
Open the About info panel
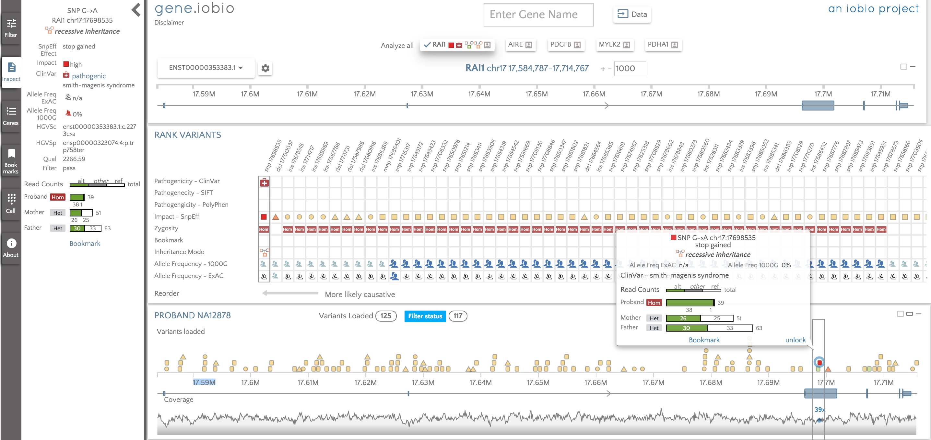(11, 248)
